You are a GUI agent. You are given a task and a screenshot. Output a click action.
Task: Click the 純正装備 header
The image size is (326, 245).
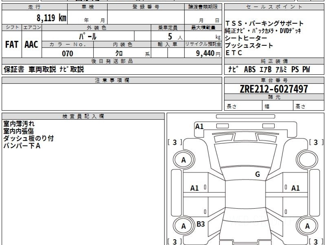[274, 61]
